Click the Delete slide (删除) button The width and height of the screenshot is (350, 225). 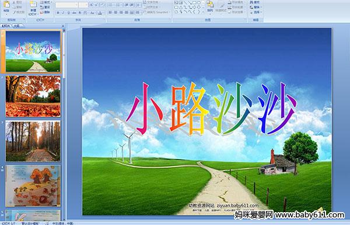pyautogui.click(x=45, y=12)
